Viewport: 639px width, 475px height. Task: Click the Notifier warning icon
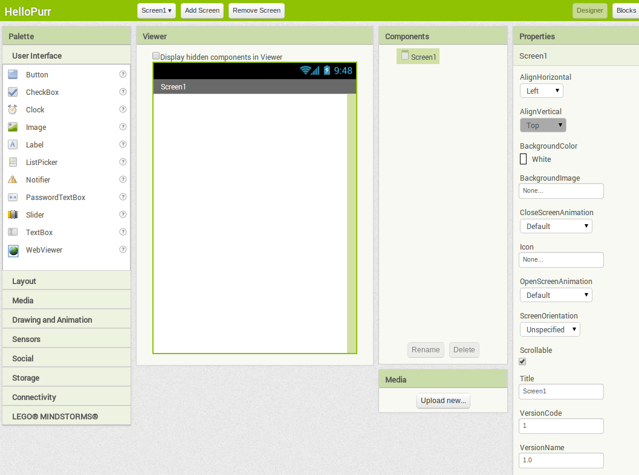click(13, 179)
